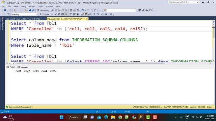
Task: Click the Parse checkmark icon
Action: (55, 14)
